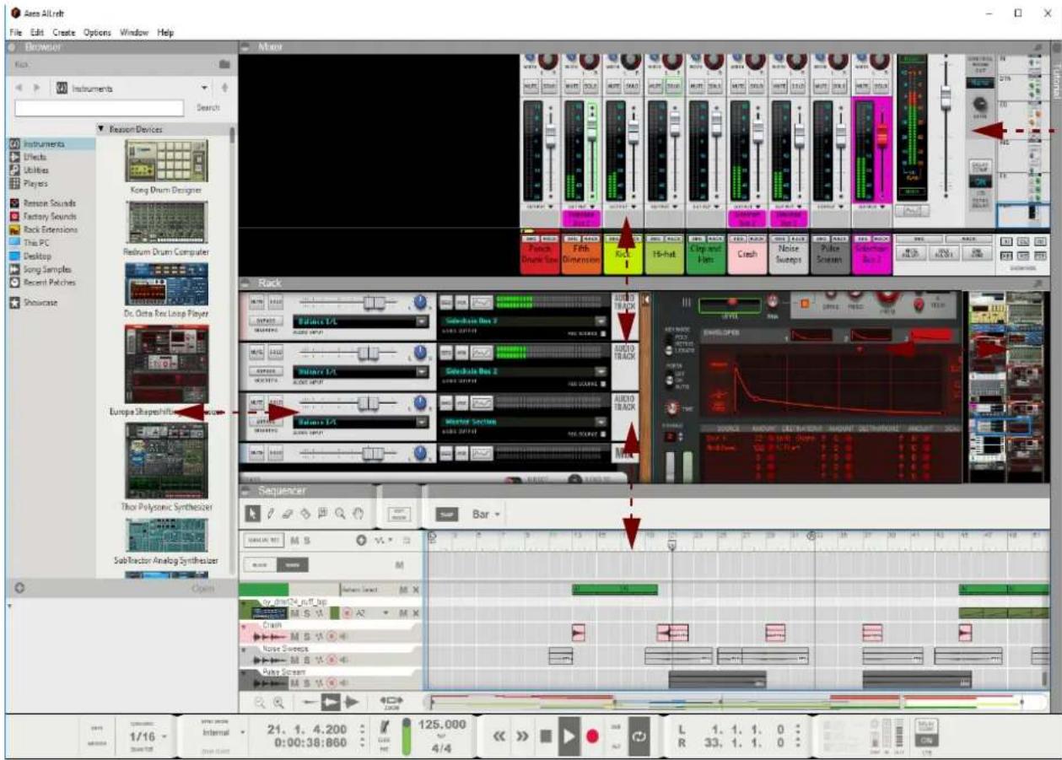Viewport: 1062px width, 760px height.
Task: Mute the Crash track in sequencer
Action: (x=295, y=635)
